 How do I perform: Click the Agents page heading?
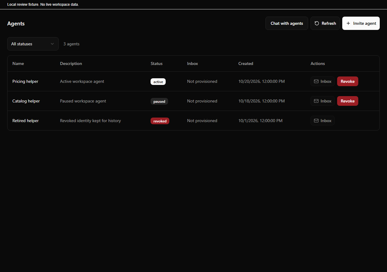tap(16, 24)
